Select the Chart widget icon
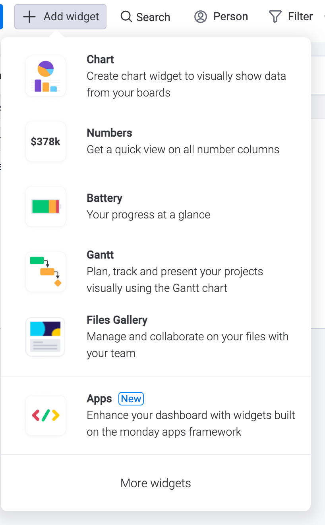325x525 pixels. (x=45, y=76)
